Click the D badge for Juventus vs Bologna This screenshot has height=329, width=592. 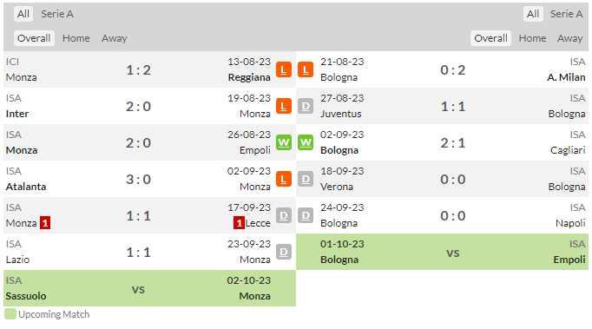coord(306,107)
